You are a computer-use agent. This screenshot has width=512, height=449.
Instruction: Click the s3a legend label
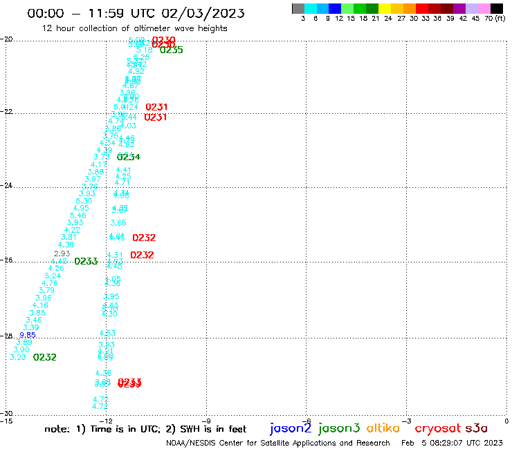476,428
